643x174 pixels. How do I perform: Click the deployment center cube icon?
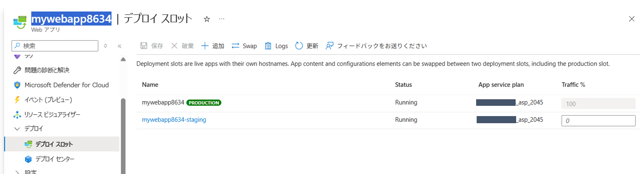[x=28, y=159]
